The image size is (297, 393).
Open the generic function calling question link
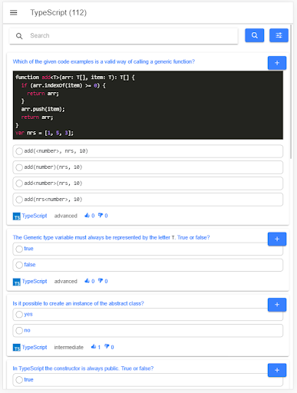(104, 61)
